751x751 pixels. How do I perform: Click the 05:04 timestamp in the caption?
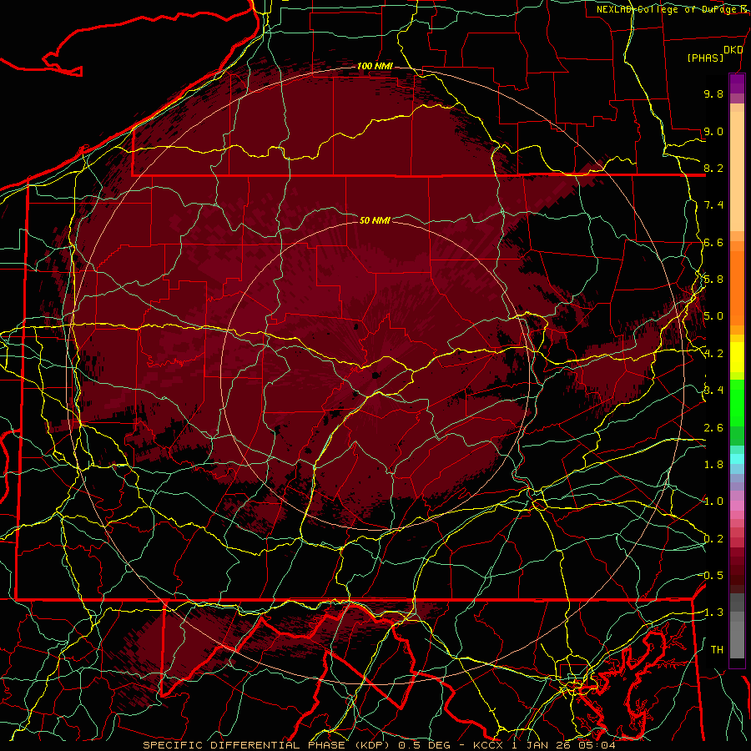coord(597,745)
